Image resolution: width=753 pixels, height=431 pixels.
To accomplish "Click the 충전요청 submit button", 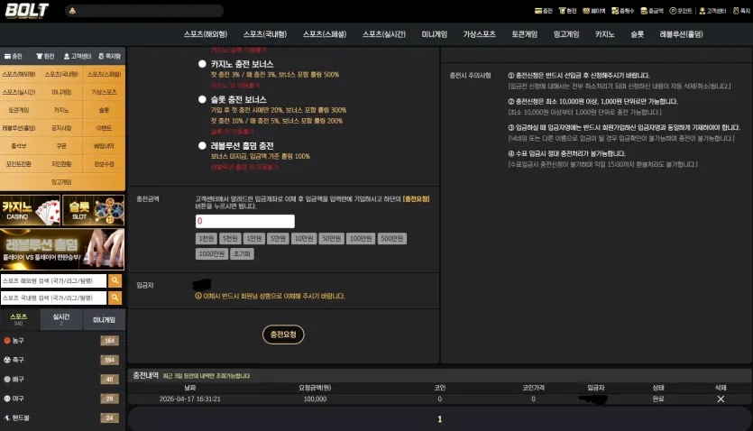I will coord(283,335).
